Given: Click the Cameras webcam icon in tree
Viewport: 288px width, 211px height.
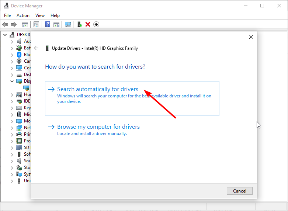Looking at the screenshot, I should click(x=19, y=61).
